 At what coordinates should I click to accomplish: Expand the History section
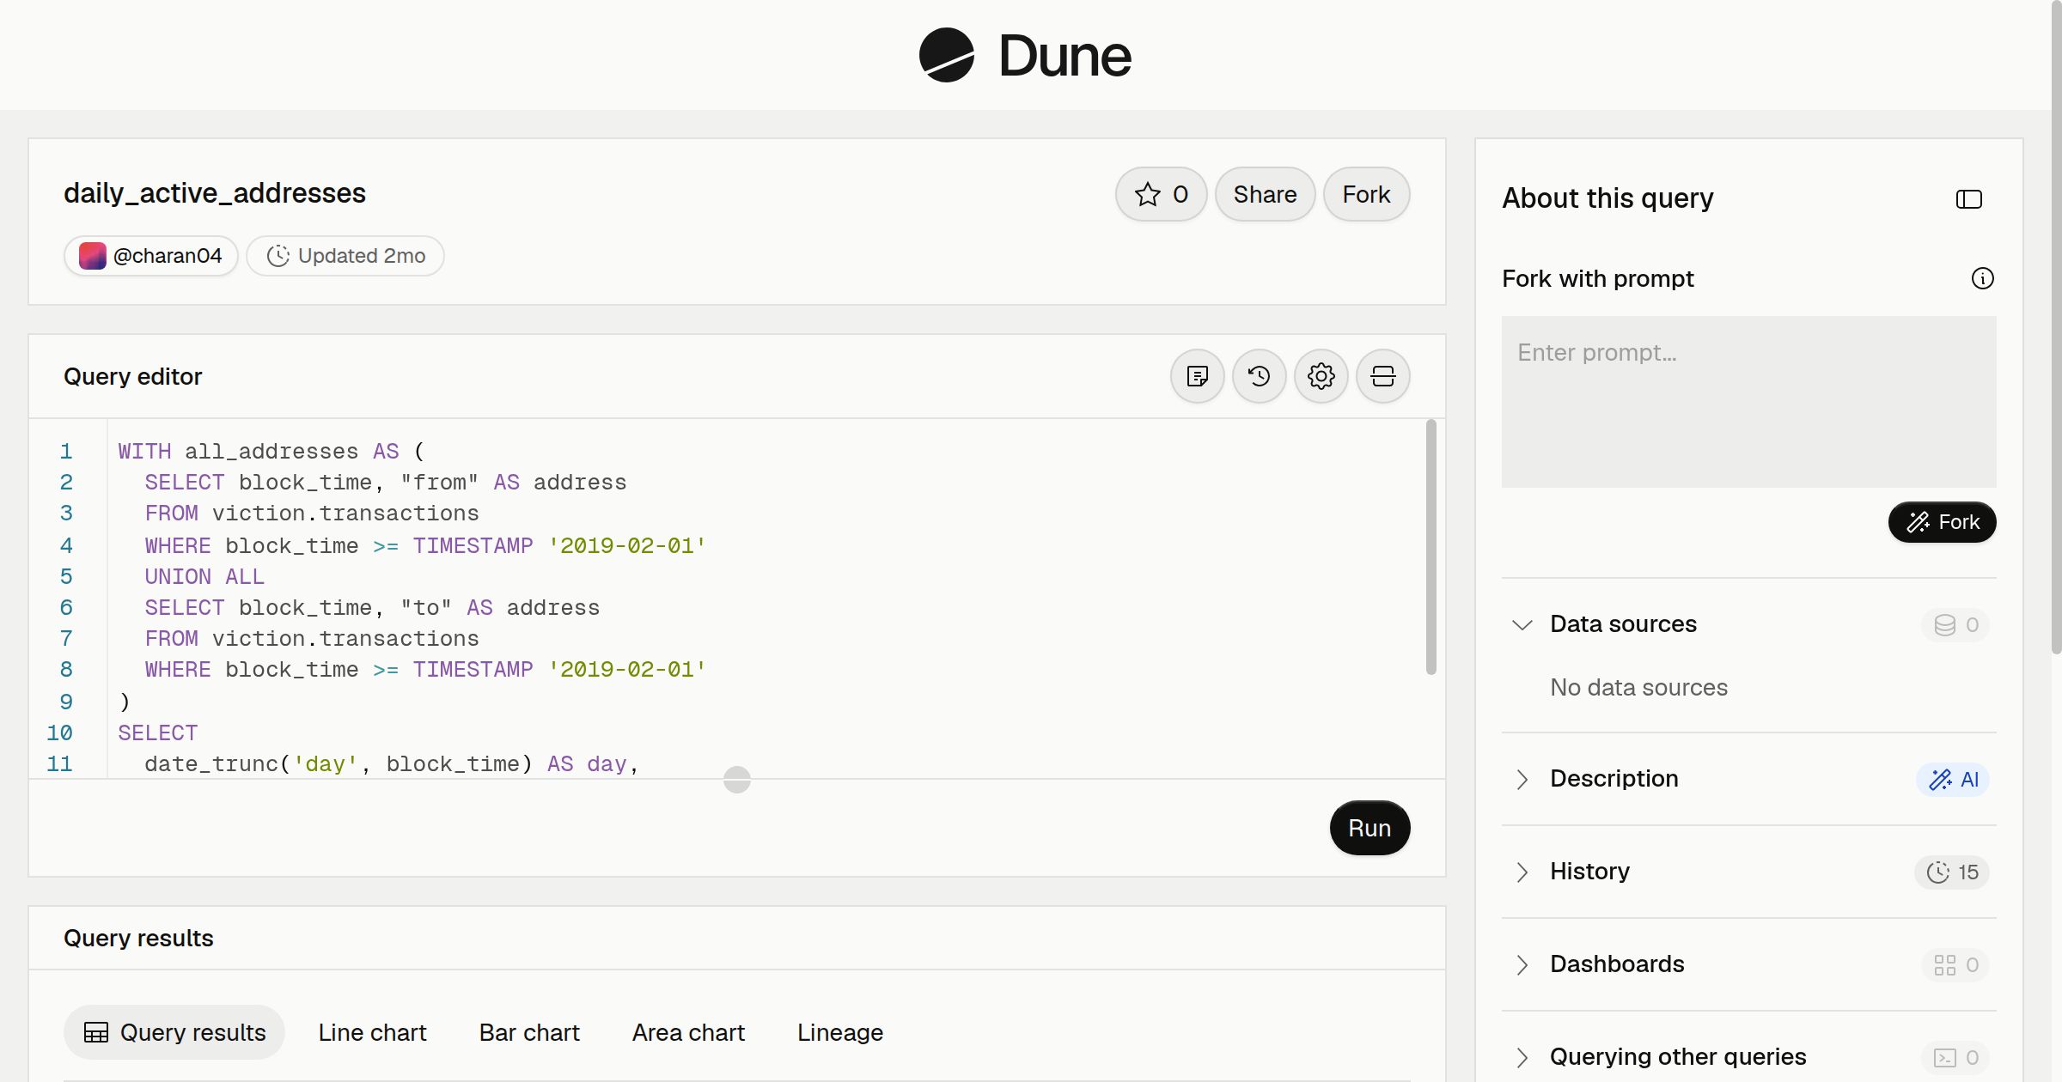click(x=1522, y=872)
